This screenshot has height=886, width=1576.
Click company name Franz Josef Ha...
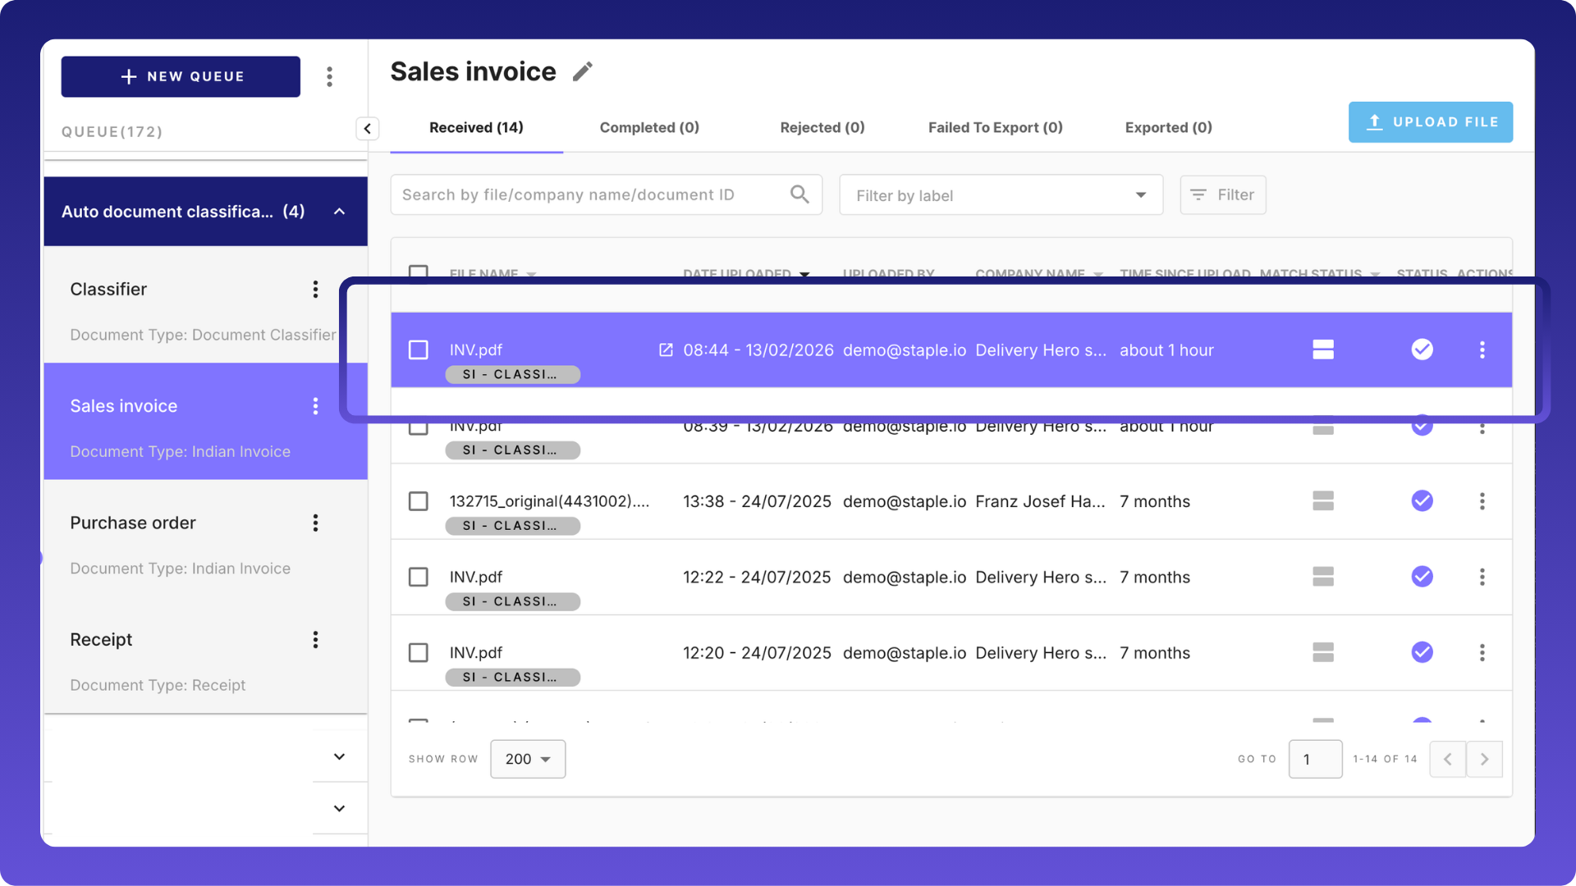pos(1040,501)
